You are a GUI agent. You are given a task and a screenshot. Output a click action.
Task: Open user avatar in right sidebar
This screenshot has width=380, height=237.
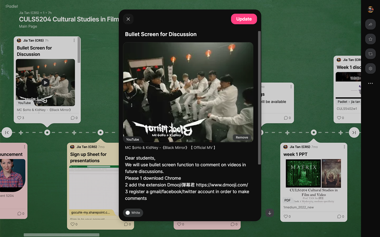(371, 9)
